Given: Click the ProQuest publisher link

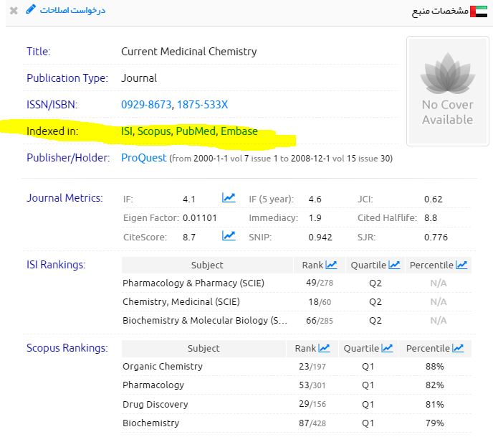Looking at the screenshot, I should [x=143, y=158].
